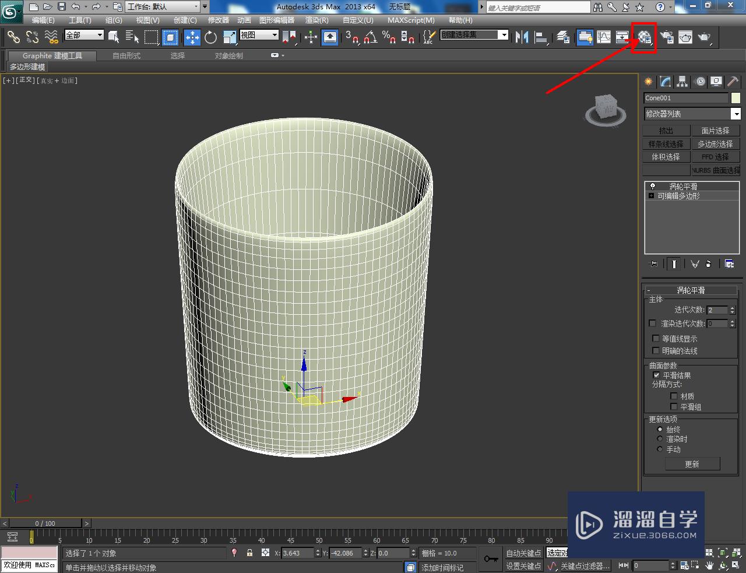The image size is (746, 573).
Task: Open the 修改器 menu
Action: (x=219, y=20)
